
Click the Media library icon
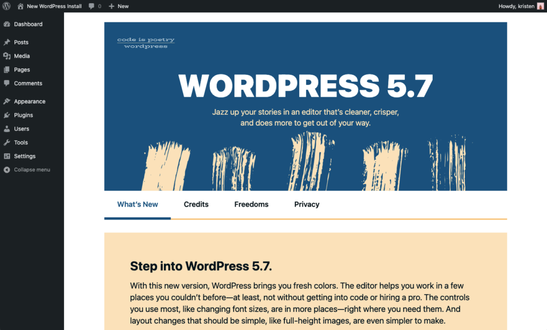7,56
